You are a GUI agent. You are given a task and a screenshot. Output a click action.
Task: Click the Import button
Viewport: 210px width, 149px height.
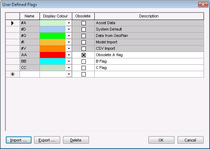(19, 140)
